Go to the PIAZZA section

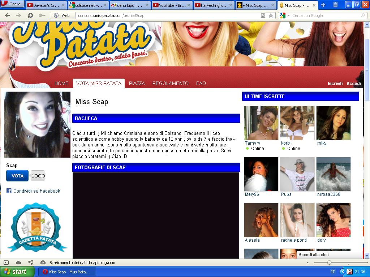click(137, 83)
